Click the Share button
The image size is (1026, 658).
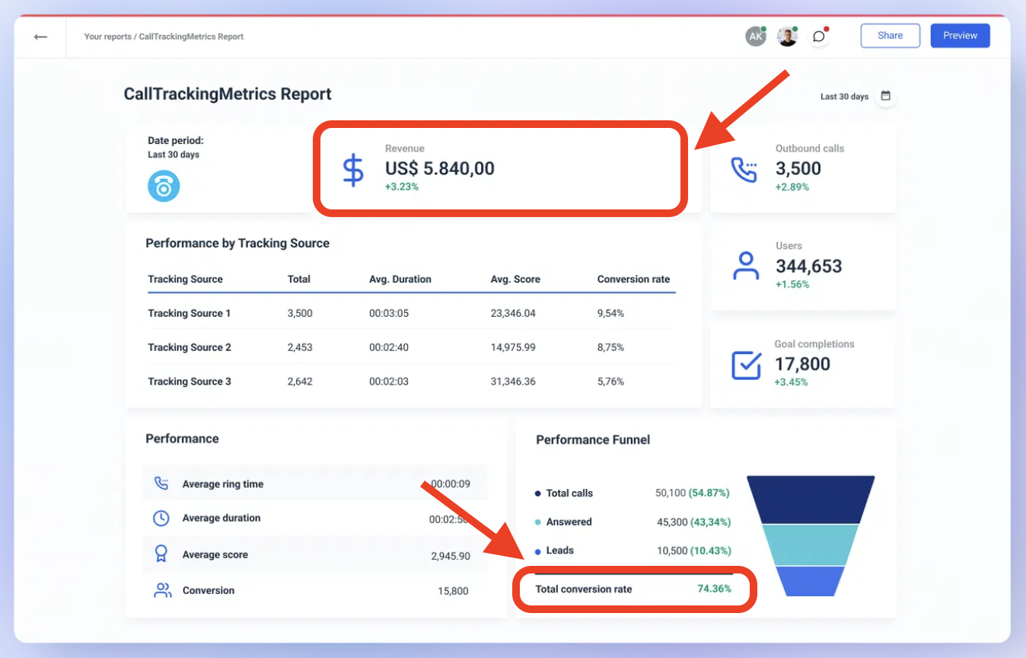tap(890, 36)
